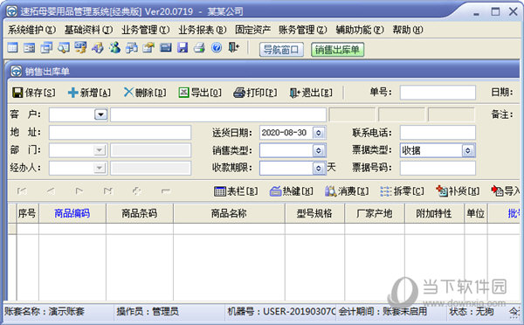The height and width of the screenshot is (325, 524).
Task: Click the floppy disk icon in main toolbar
Action: coord(183,48)
